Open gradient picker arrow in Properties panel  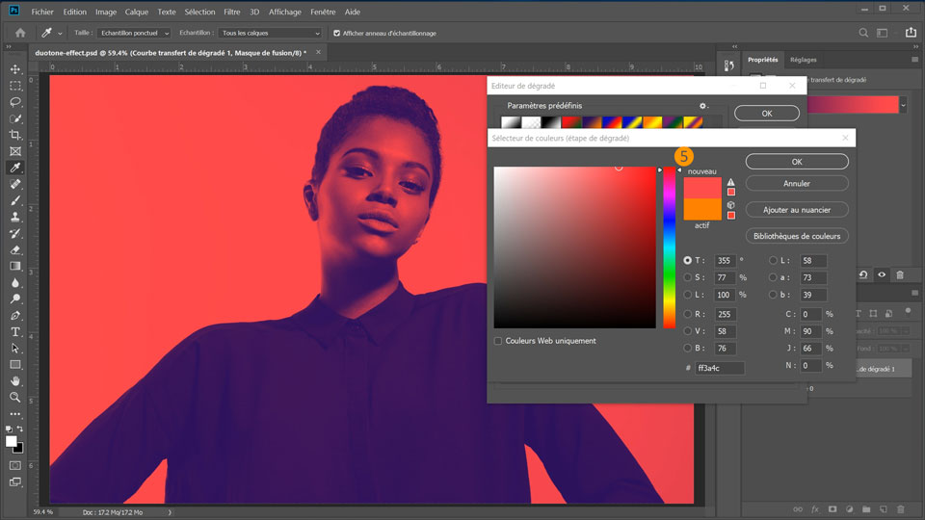[903, 105]
